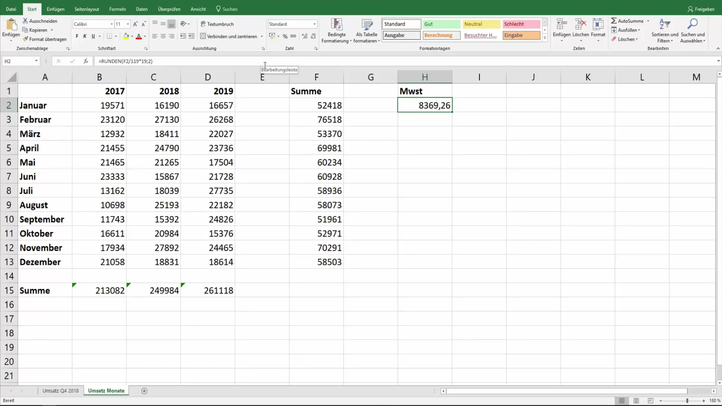
Task: Click Verbinden und zentrieren
Action: click(229, 36)
